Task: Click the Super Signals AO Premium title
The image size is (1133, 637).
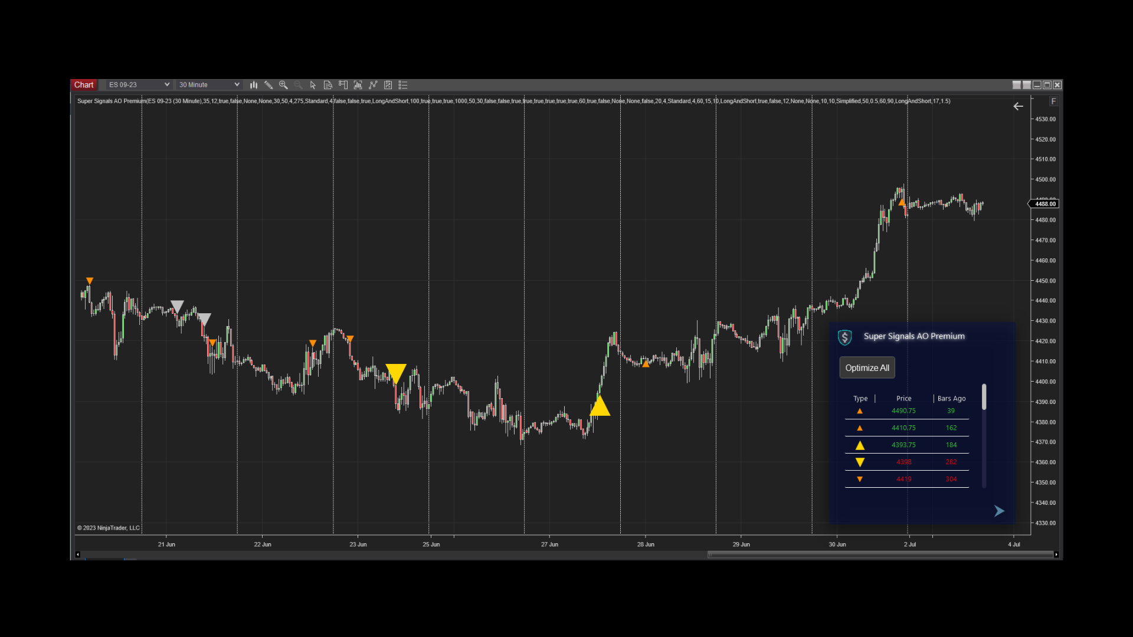Action: [x=914, y=336]
